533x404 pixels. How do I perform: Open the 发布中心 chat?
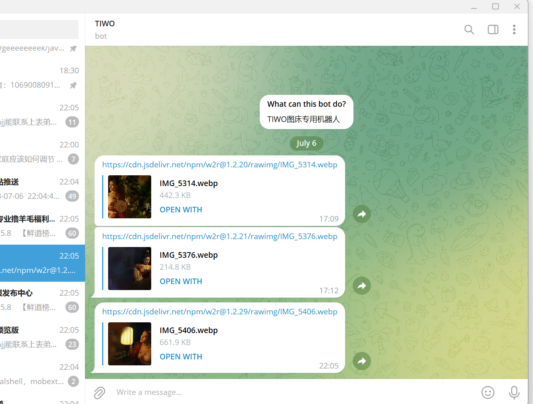pos(42,300)
